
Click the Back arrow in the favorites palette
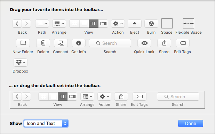point(17,24)
